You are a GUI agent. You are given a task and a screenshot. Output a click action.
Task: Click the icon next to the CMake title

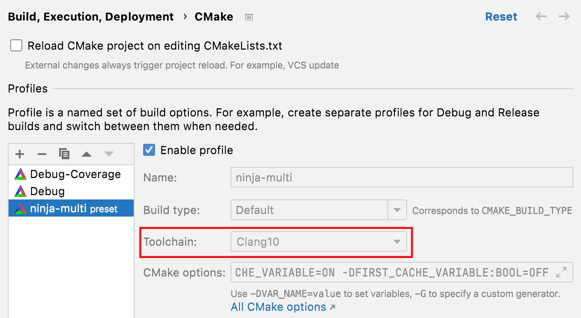pos(249,17)
